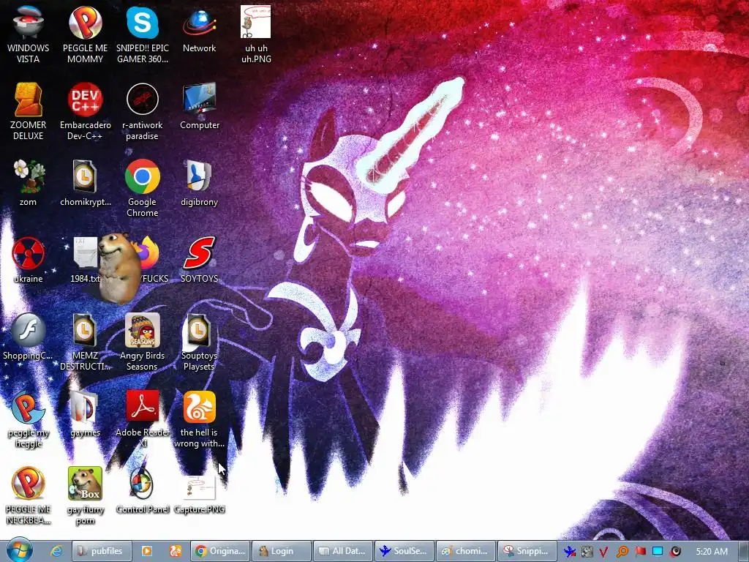
Task: Switch to All Dat... taskbar window
Action: (342, 551)
